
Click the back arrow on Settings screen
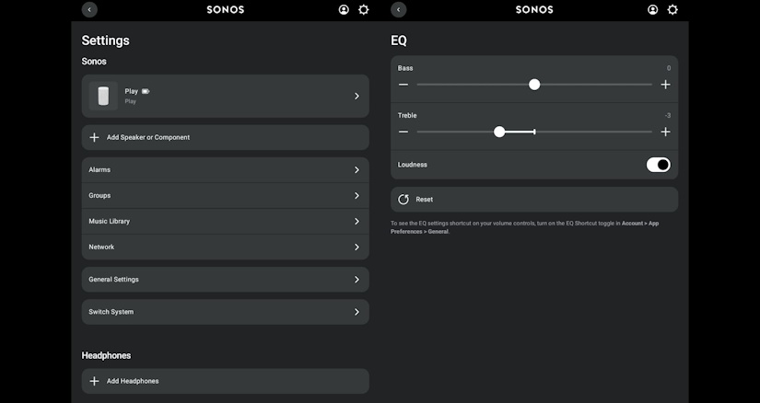point(89,10)
